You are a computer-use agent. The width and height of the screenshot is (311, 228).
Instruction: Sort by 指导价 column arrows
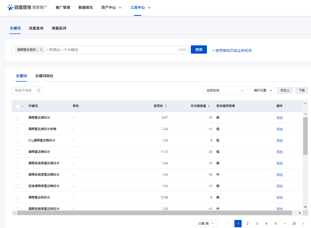pyautogui.click(x=166, y=106)
